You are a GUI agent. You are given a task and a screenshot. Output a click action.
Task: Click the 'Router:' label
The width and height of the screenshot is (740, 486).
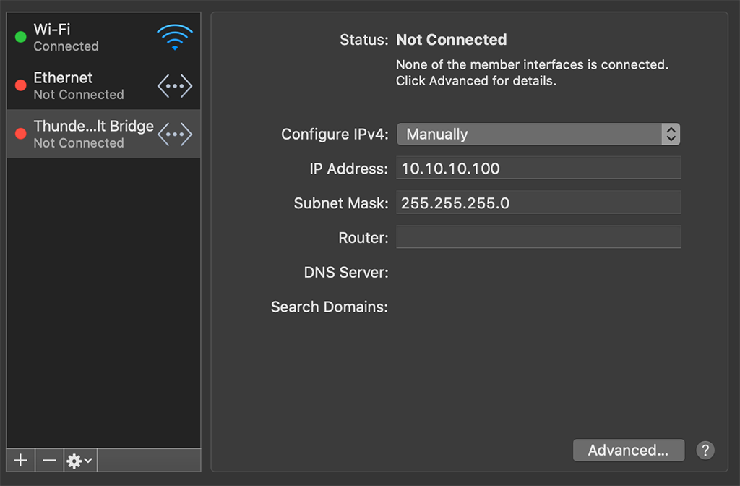363,237
